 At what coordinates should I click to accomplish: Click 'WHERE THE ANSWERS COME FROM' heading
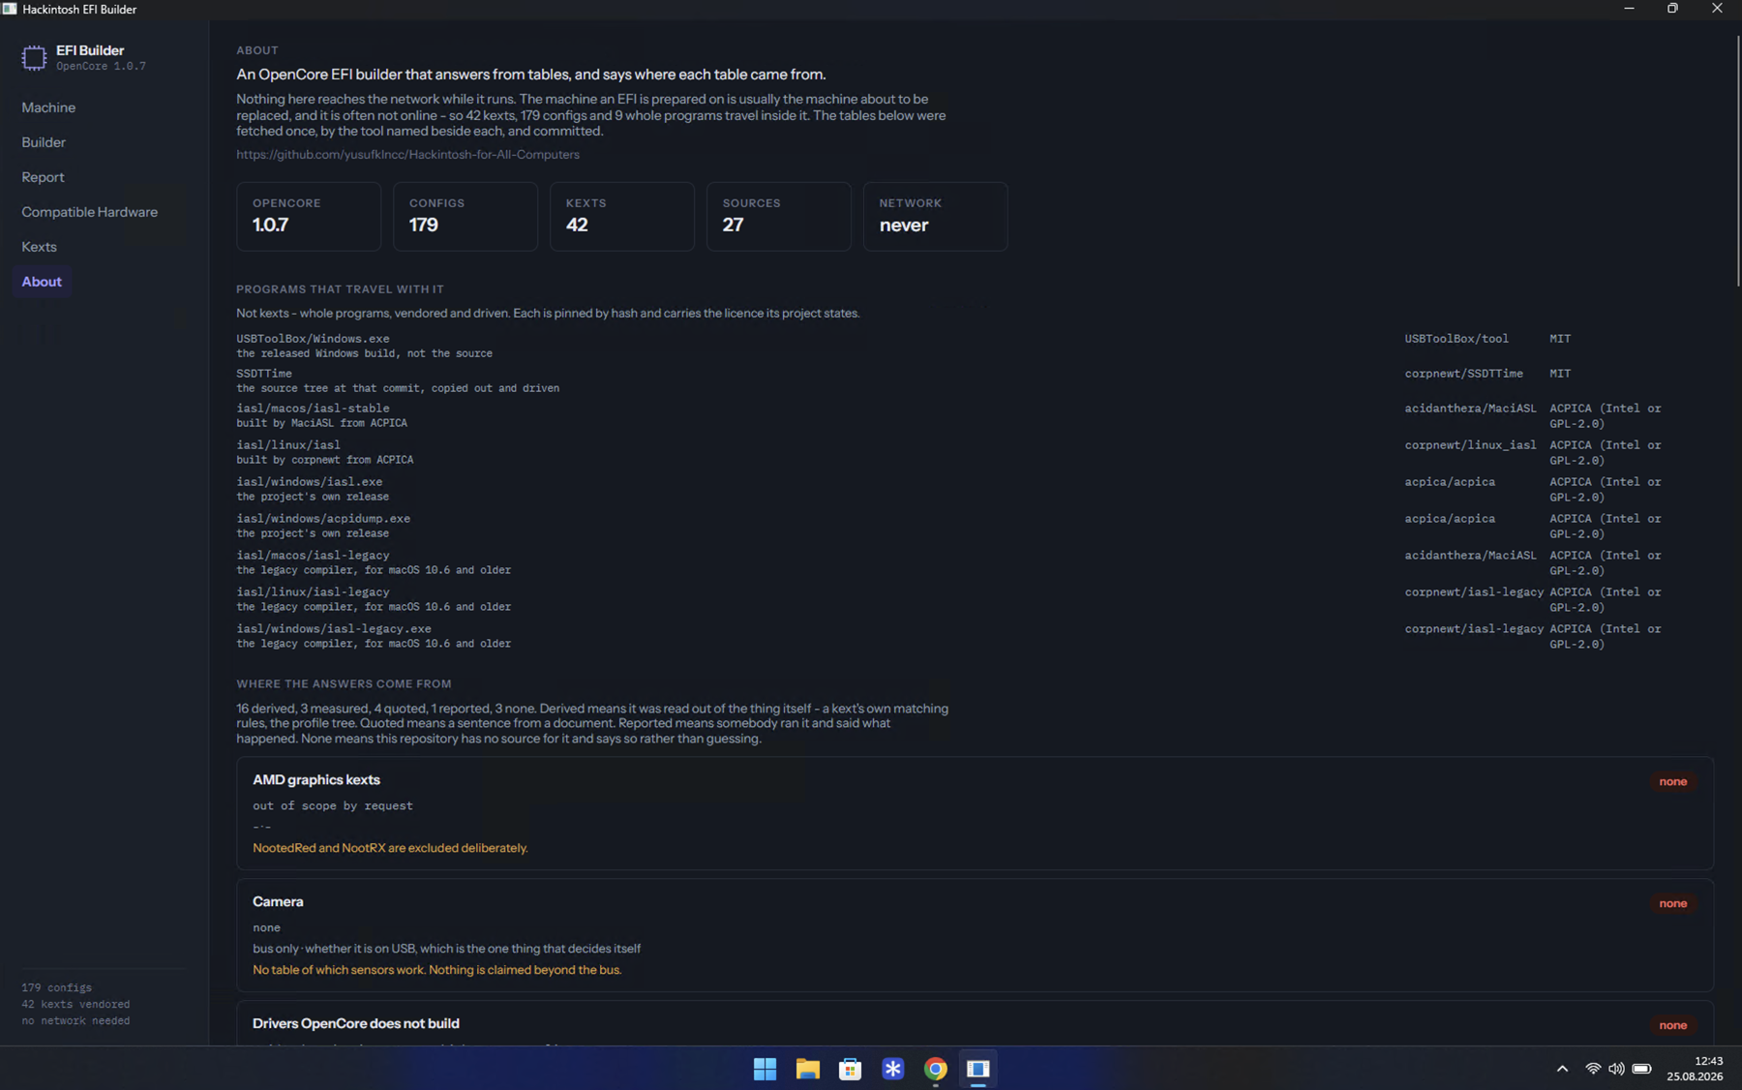344,683
